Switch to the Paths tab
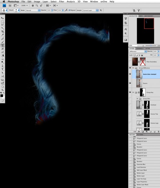Image resolution: width=160 pixels, height=188 pixels. (148, 49)
